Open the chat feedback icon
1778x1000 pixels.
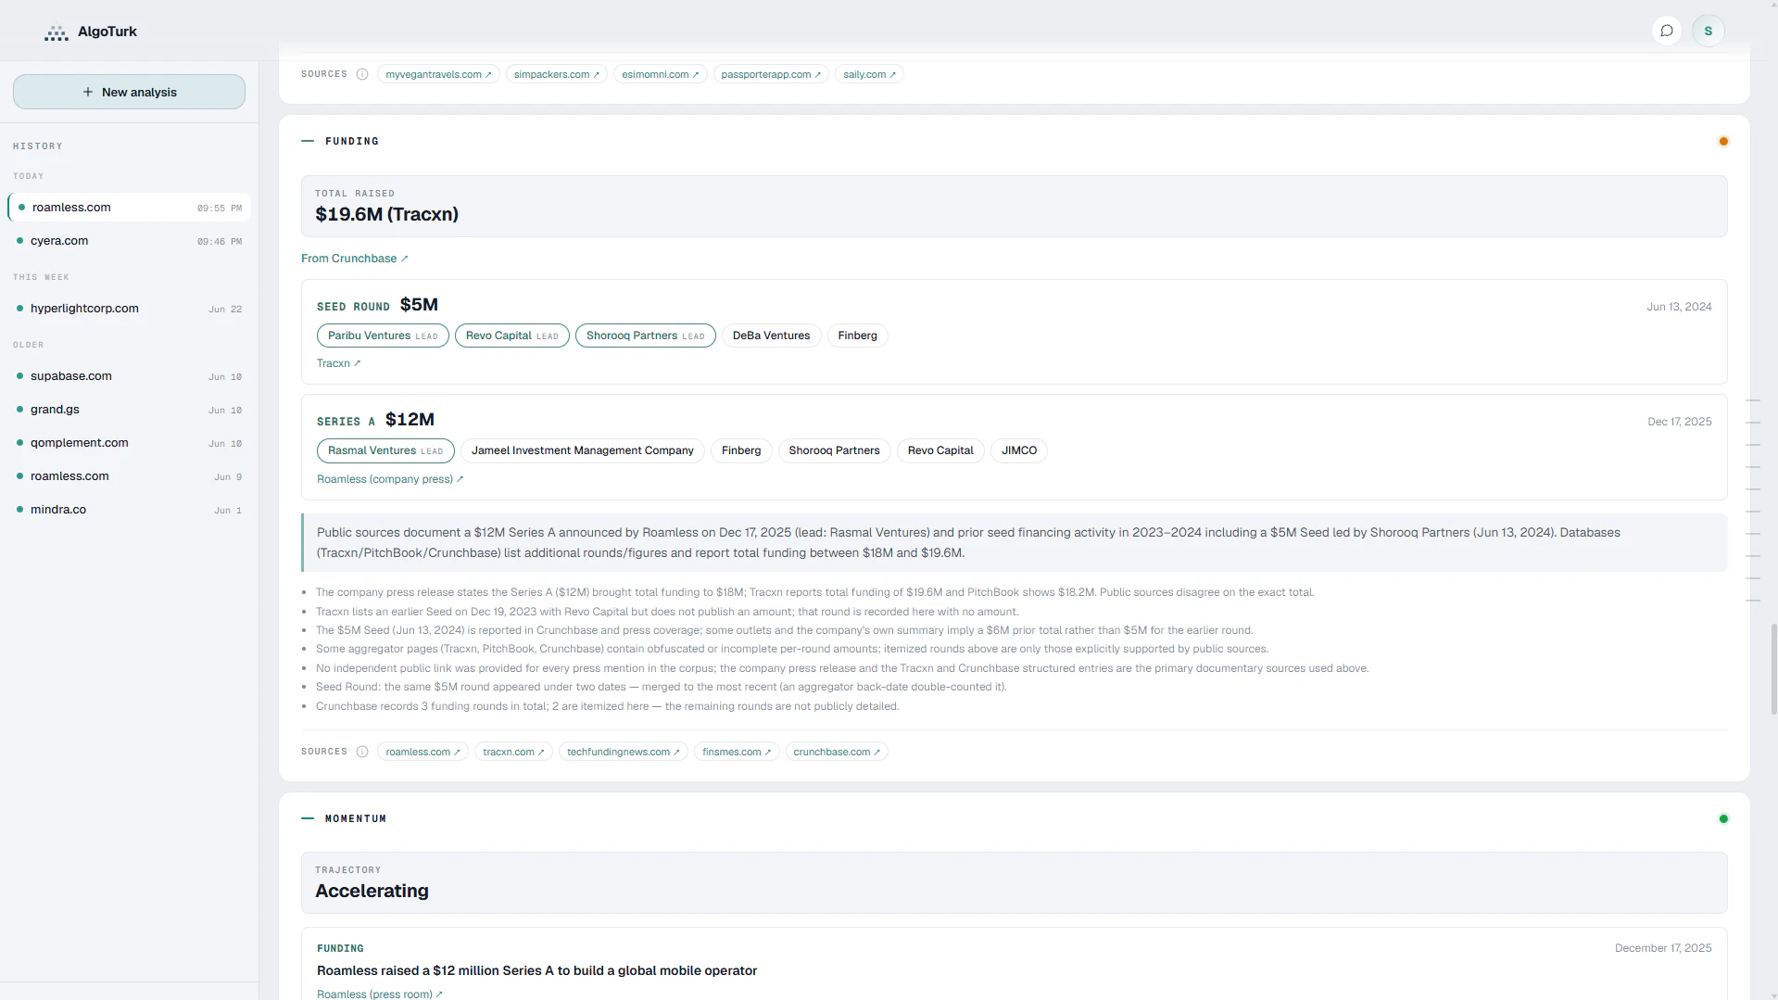coord(1666,31)
